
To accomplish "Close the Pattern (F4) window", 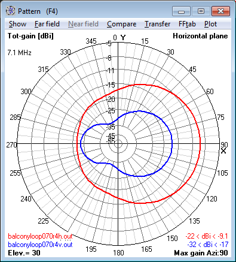I will click(x=221, y=11).
